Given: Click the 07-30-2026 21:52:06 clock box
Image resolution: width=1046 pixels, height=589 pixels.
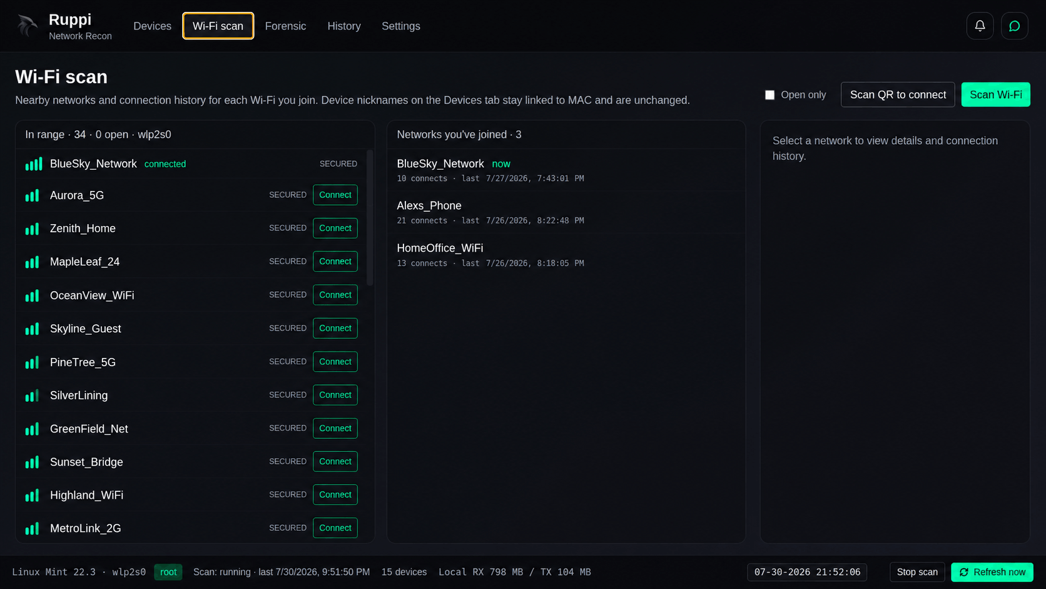Looking at the screenshot, I should click(807, 572).
